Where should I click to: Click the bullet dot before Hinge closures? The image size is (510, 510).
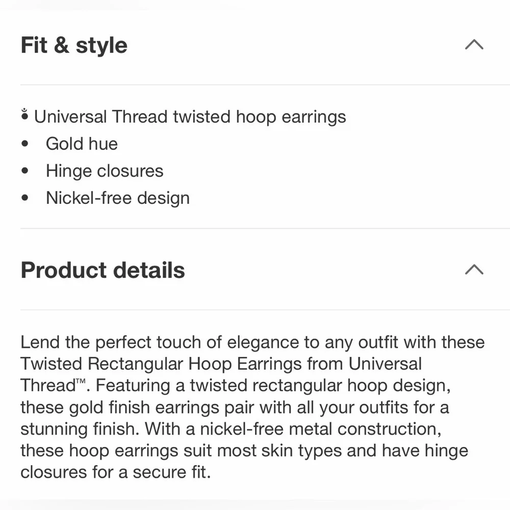tap(24, 170)
